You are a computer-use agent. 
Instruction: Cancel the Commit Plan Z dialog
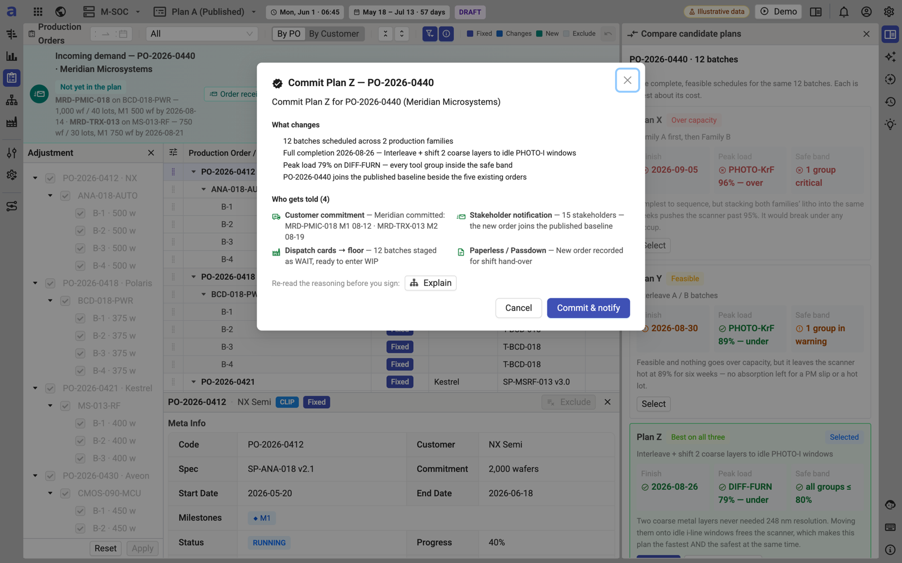point(518,308)
